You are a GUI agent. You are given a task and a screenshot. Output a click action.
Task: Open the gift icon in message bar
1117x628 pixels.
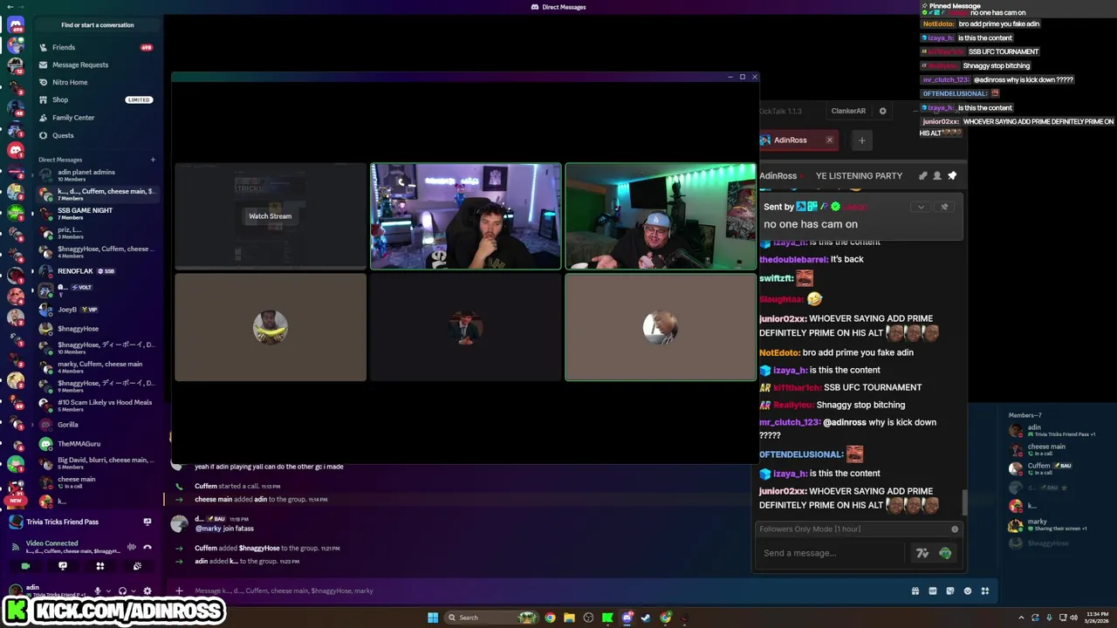pyautogui.click(x=915, y=590)
